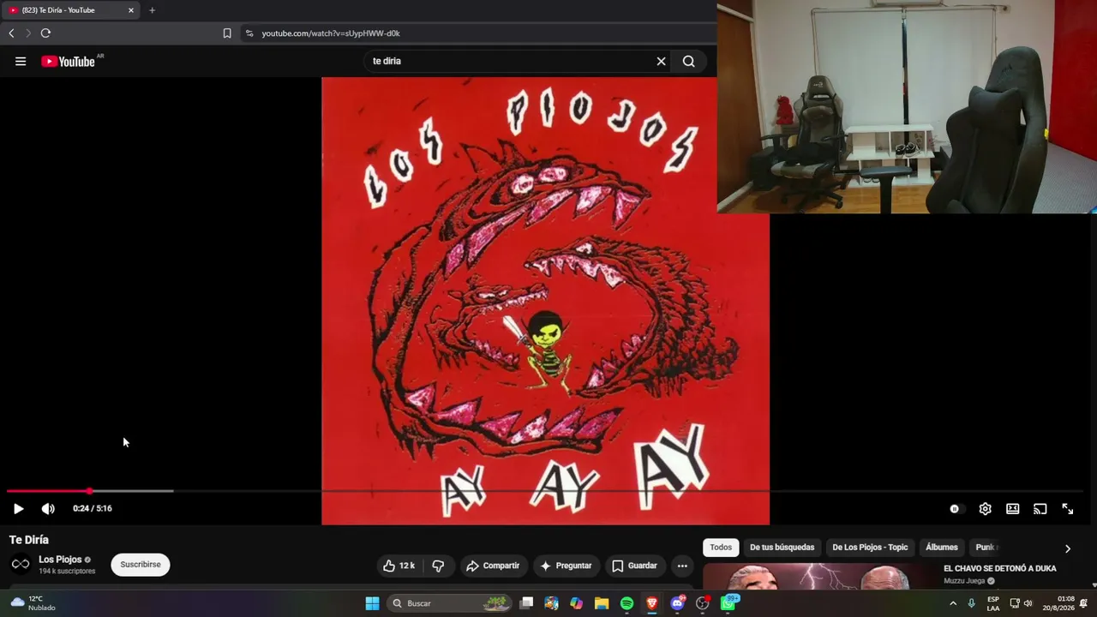
Task: Select the 'De Los Piojos - Topic' chip
Action: 870,548
